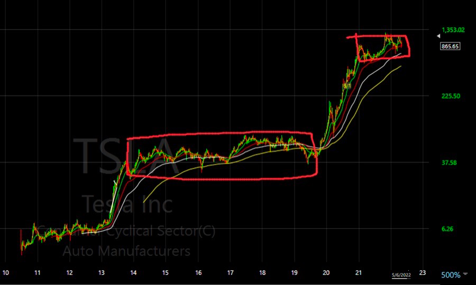476x285 pixels.
Task: Click year 13 on the time axis
Action: click(x=102, y=272)
